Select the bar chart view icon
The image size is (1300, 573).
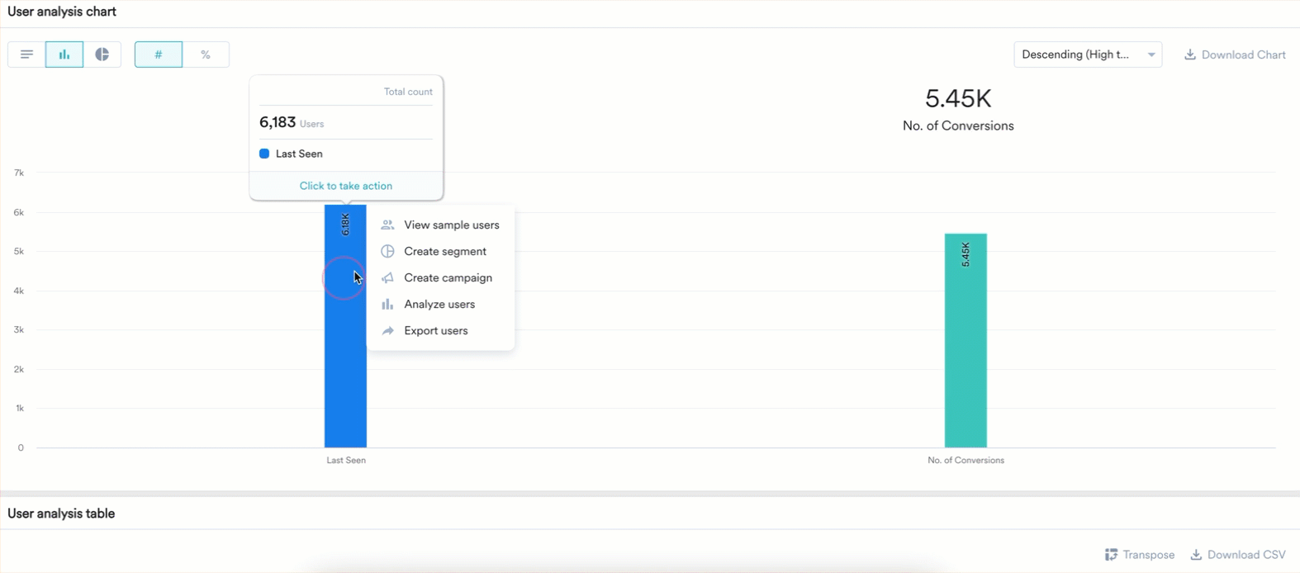pos(64,54)
